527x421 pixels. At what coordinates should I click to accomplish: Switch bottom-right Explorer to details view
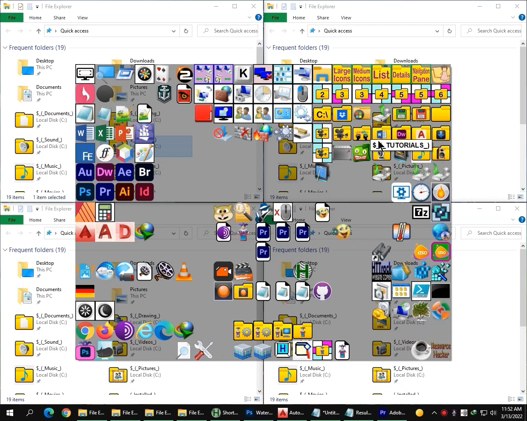(x=511, y=399)
